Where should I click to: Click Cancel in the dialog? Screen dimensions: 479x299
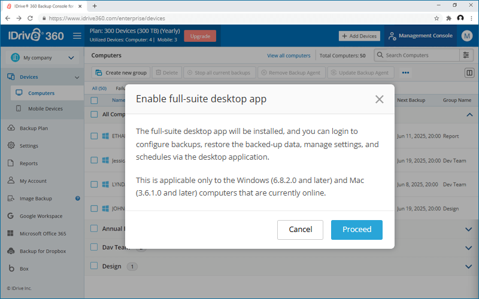coord(300,230)
